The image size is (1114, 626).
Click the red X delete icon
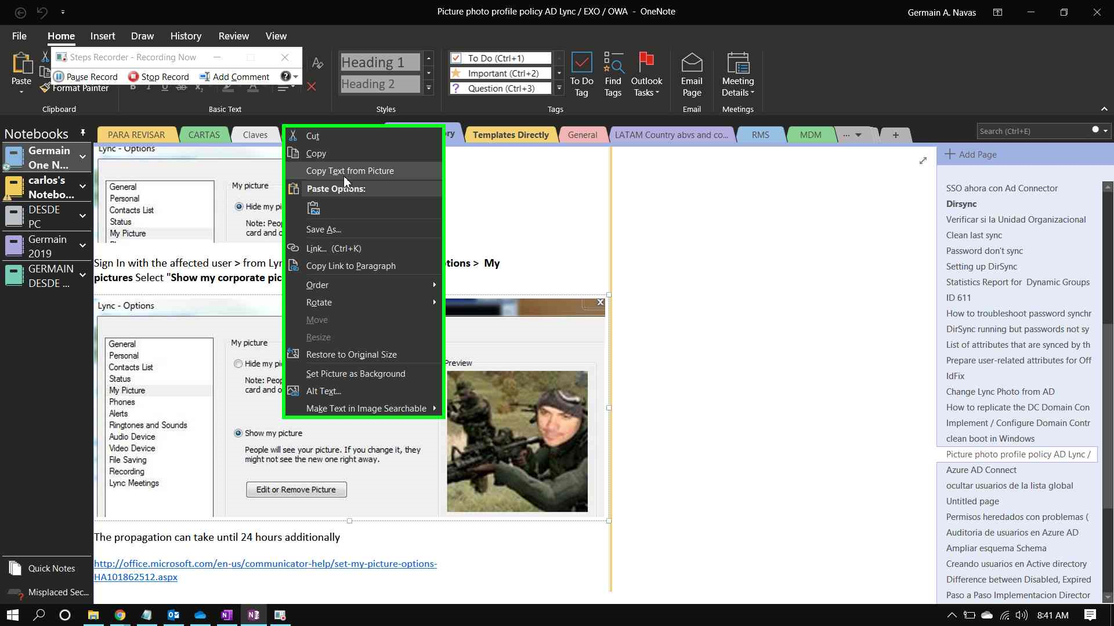point(312,86)
